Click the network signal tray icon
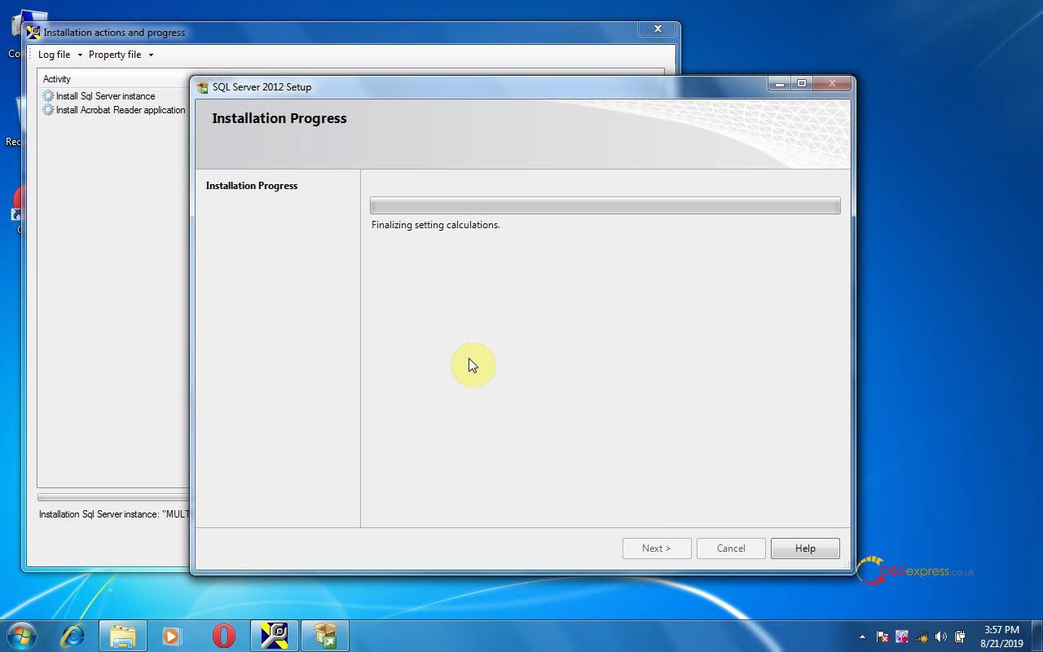 tap(922, 637)
